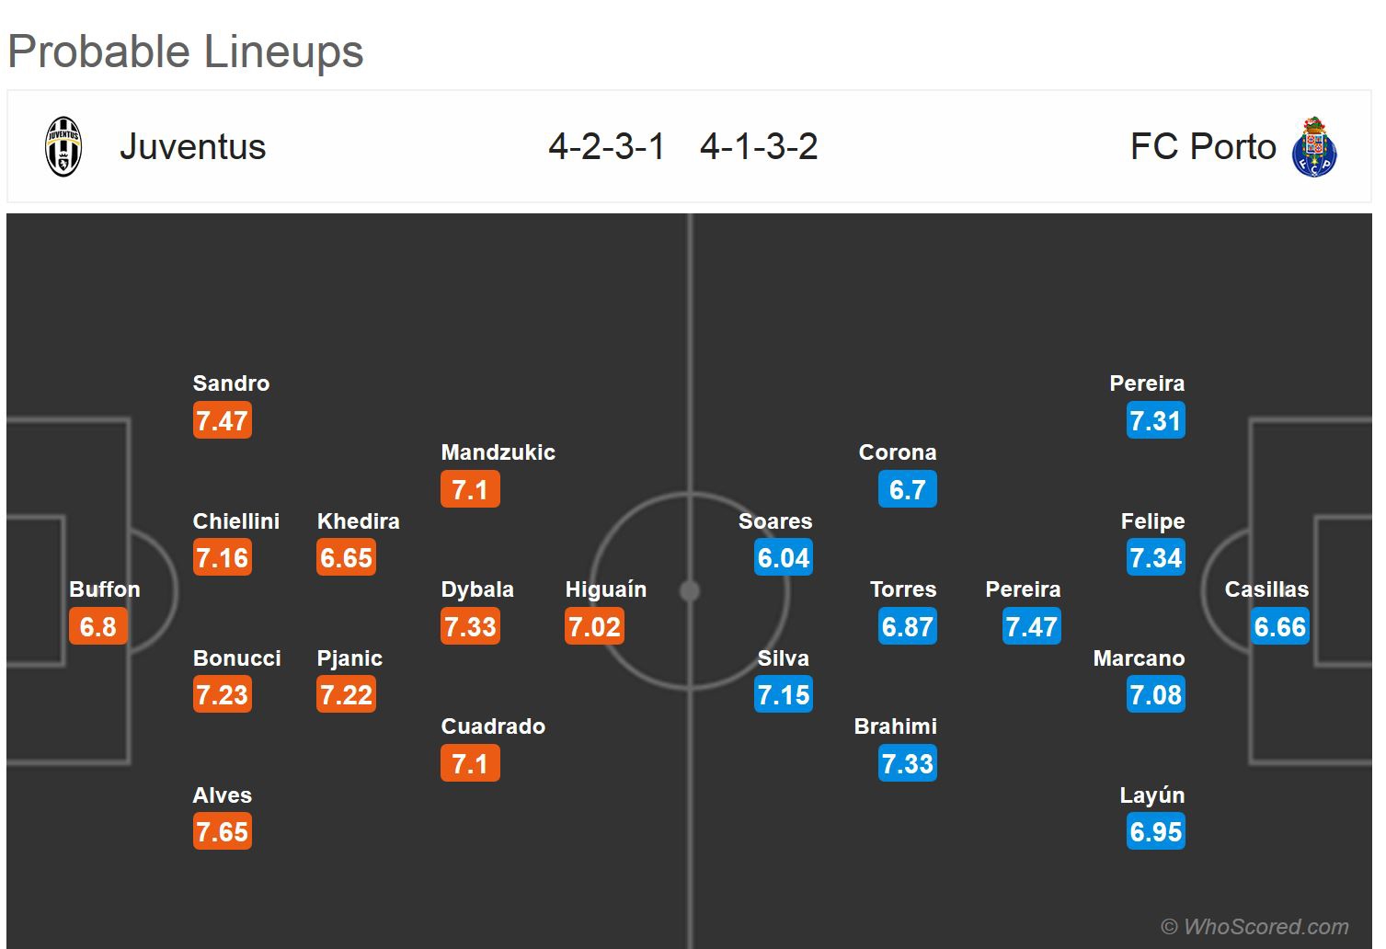Open the FC Porto team name link
The width and height of the screenshot is (1386, 949).
pos(1203,147)
